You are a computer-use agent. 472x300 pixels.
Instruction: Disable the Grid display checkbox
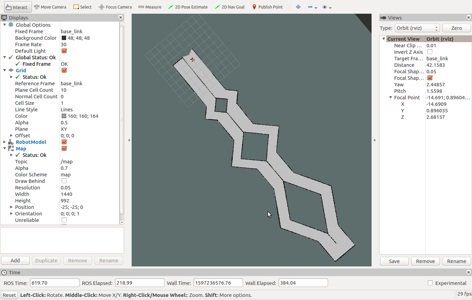64,70
